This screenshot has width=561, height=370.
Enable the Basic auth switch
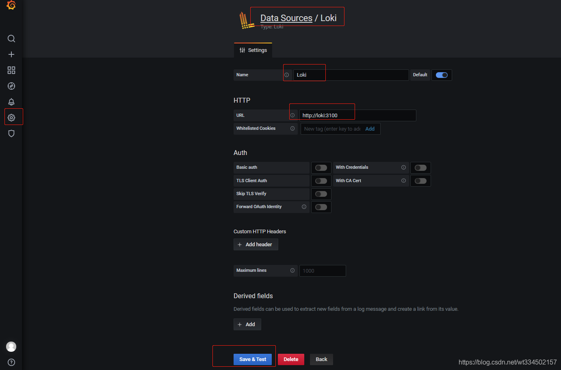(x=321, y=168)
